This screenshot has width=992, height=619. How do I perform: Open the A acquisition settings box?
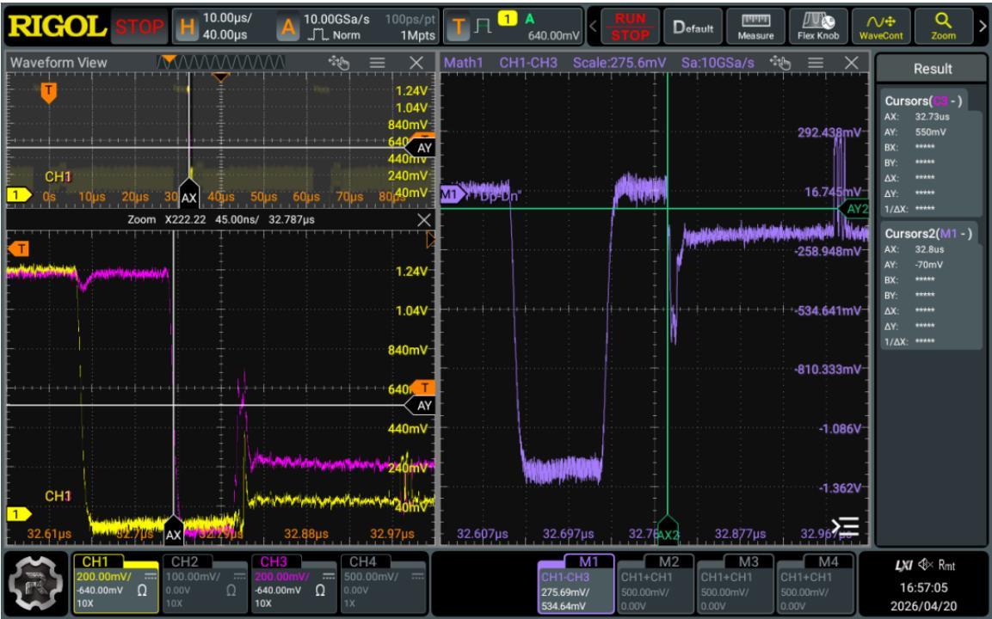click(x=357, y=27)
